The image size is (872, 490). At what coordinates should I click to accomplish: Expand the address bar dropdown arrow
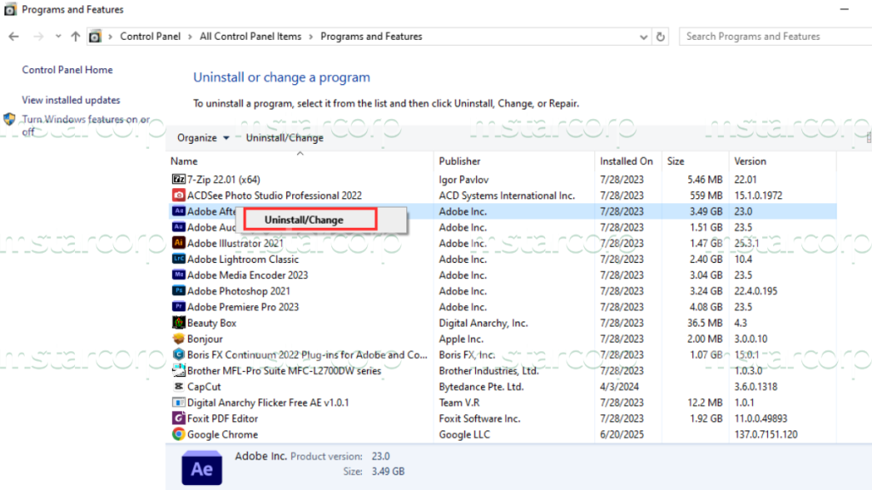[x=645, y=37]
